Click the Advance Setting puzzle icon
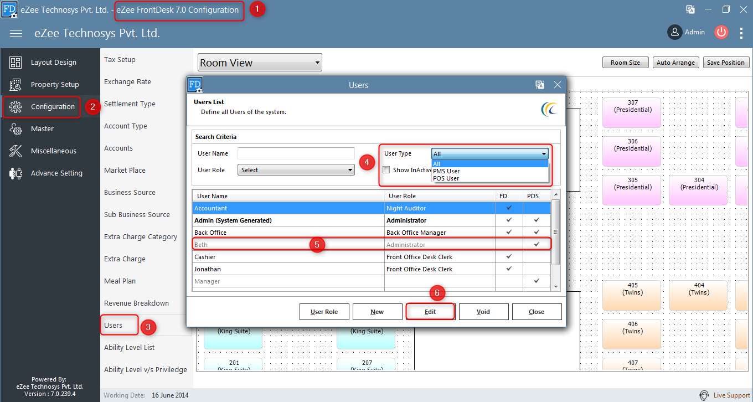Viewport: 753px width, 402px height. click(x=16, y=173)
